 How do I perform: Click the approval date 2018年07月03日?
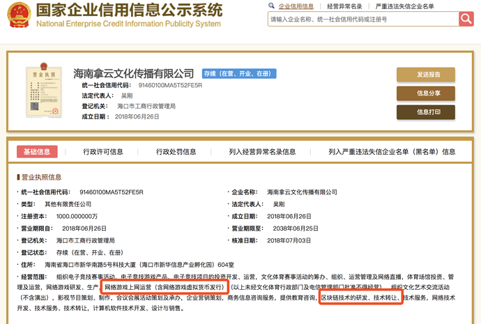289,240
